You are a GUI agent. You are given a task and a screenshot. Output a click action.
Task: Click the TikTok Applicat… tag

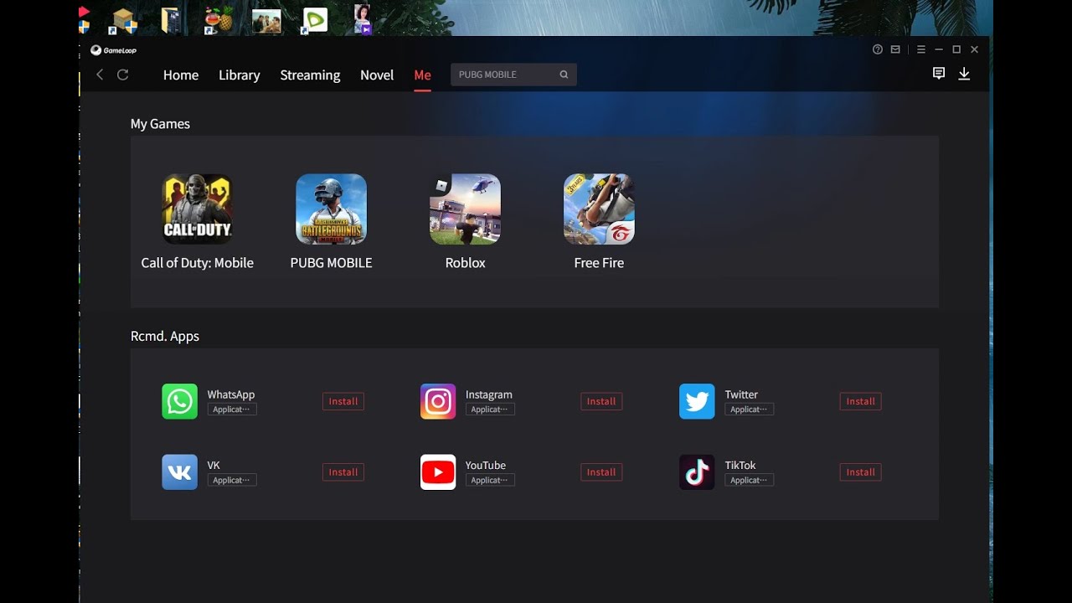tap(750, 480)
